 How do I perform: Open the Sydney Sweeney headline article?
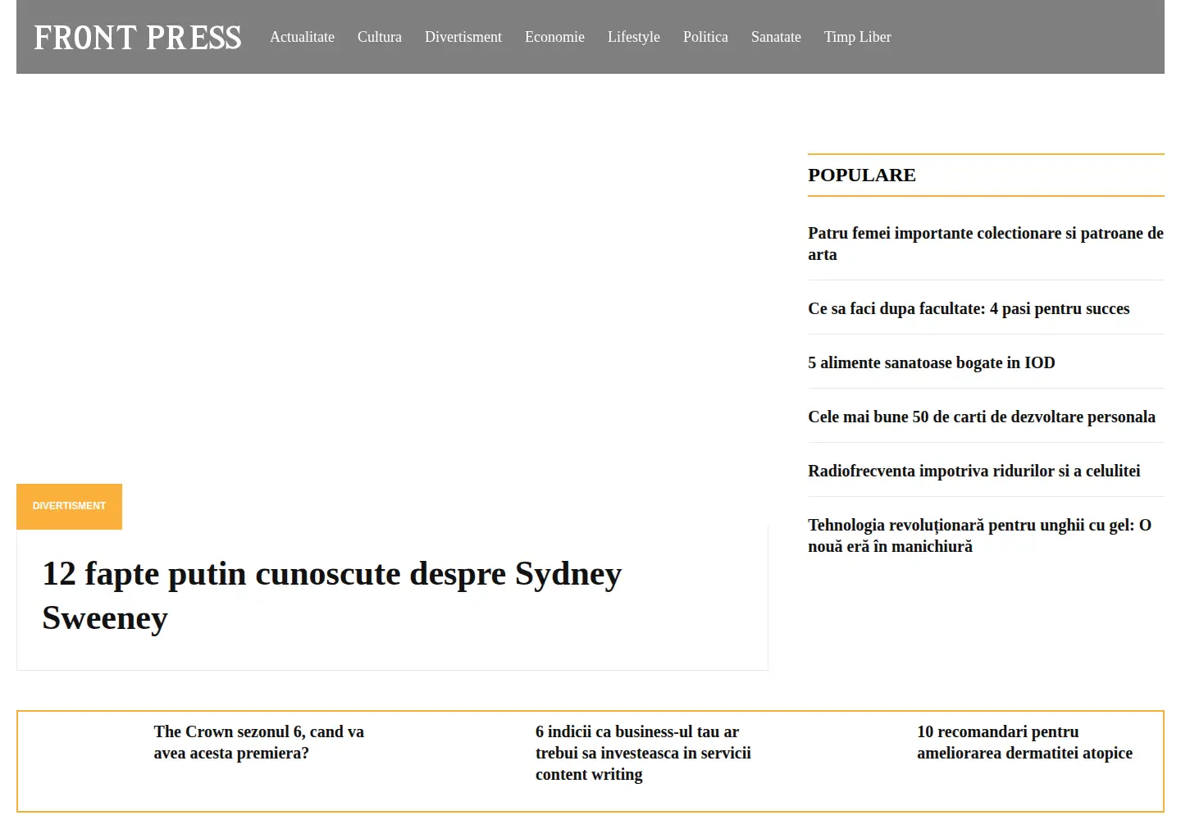(332, 596)
